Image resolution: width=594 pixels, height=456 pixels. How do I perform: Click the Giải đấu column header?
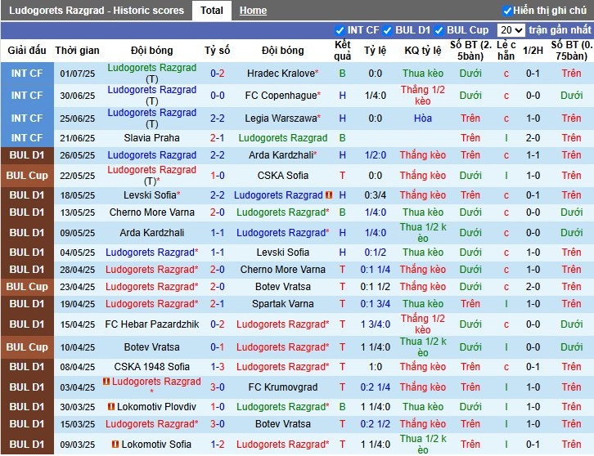pos(27,51)
